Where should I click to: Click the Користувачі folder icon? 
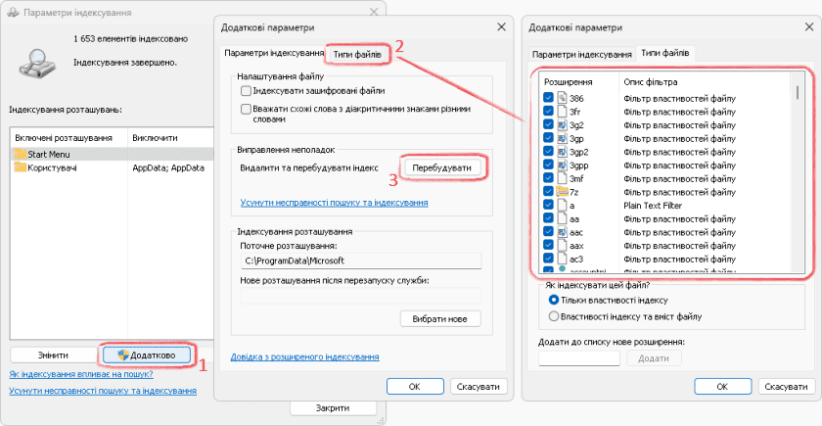[x=20, y=167]
